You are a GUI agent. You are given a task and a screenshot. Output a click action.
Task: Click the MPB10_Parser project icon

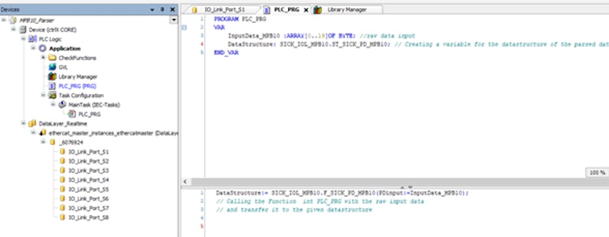point(13,20)
